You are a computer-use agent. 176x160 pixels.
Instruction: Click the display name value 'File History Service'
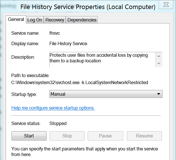(x=68, y=43)
